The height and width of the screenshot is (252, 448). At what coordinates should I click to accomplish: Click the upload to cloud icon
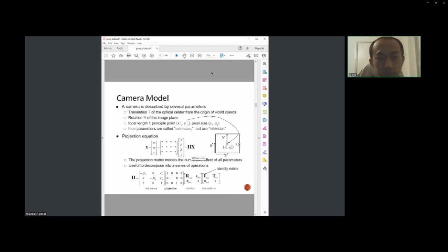pos(121,55)
